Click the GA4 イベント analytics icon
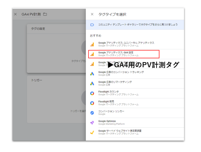 point(92,64)
